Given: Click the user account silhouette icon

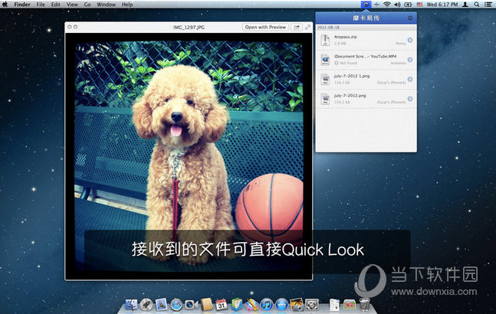Looking at the screenshot, I should tap(465, 5).
